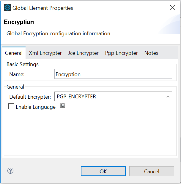
Task: Go to the Pgp Encrypter tab
Action: (x=121, y=53)
